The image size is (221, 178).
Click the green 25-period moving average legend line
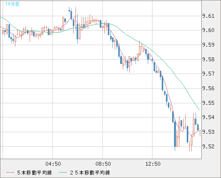click(x=63, y=173)
